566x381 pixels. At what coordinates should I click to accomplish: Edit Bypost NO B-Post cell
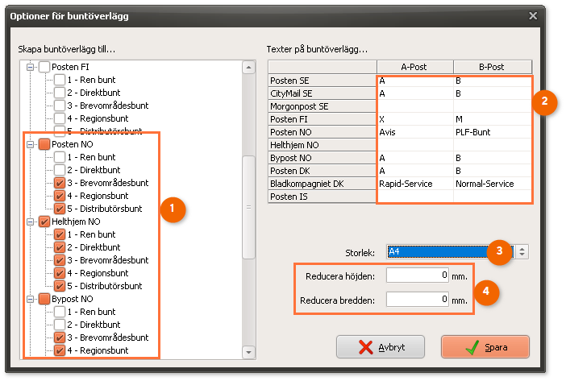click(493, 158)
